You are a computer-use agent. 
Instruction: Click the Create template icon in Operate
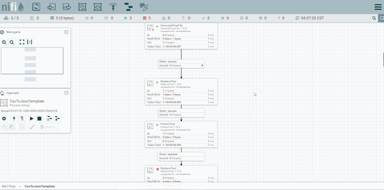[49, 119]
